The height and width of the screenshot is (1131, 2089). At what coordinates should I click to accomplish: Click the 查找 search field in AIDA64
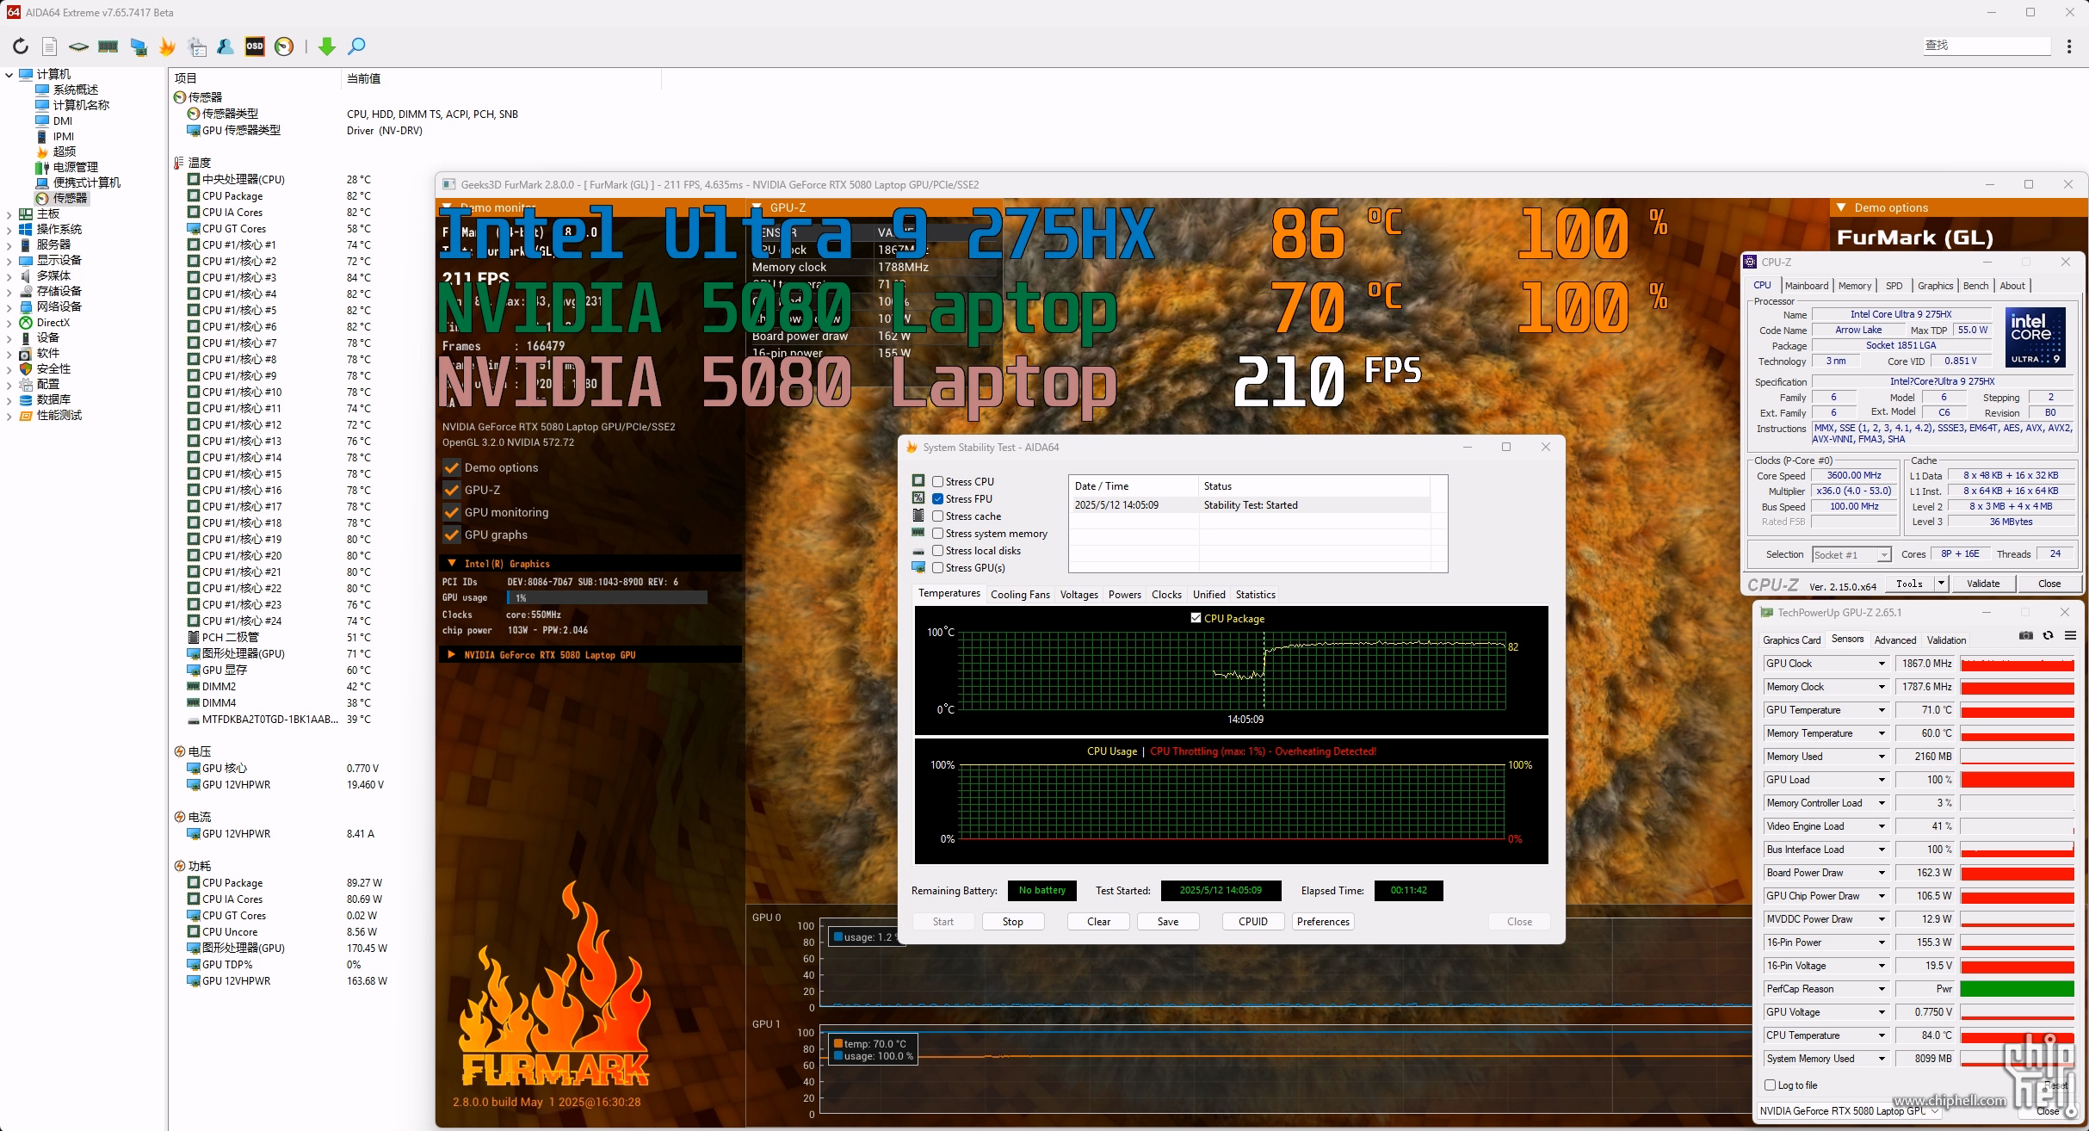(1987, 46)
